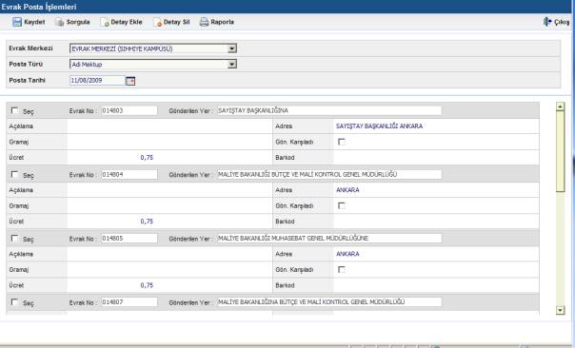
Task: Check Seç box for Evrak 014805
Action: [14, 239]
